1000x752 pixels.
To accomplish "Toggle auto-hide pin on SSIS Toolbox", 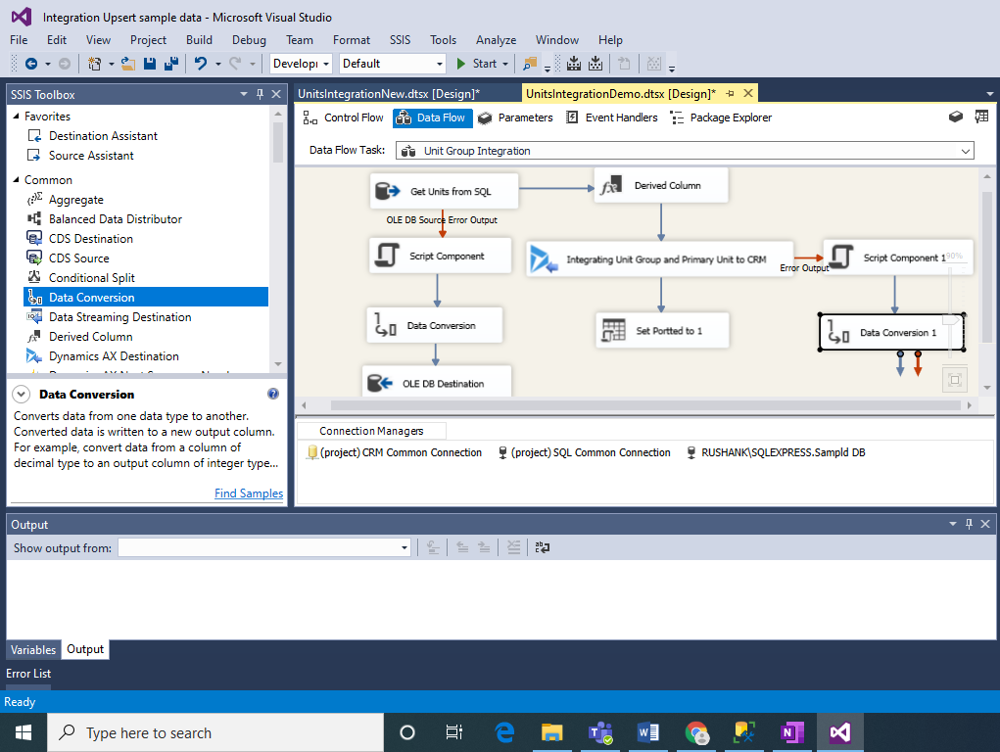I will pyautogui.click(x=261, y=94).
